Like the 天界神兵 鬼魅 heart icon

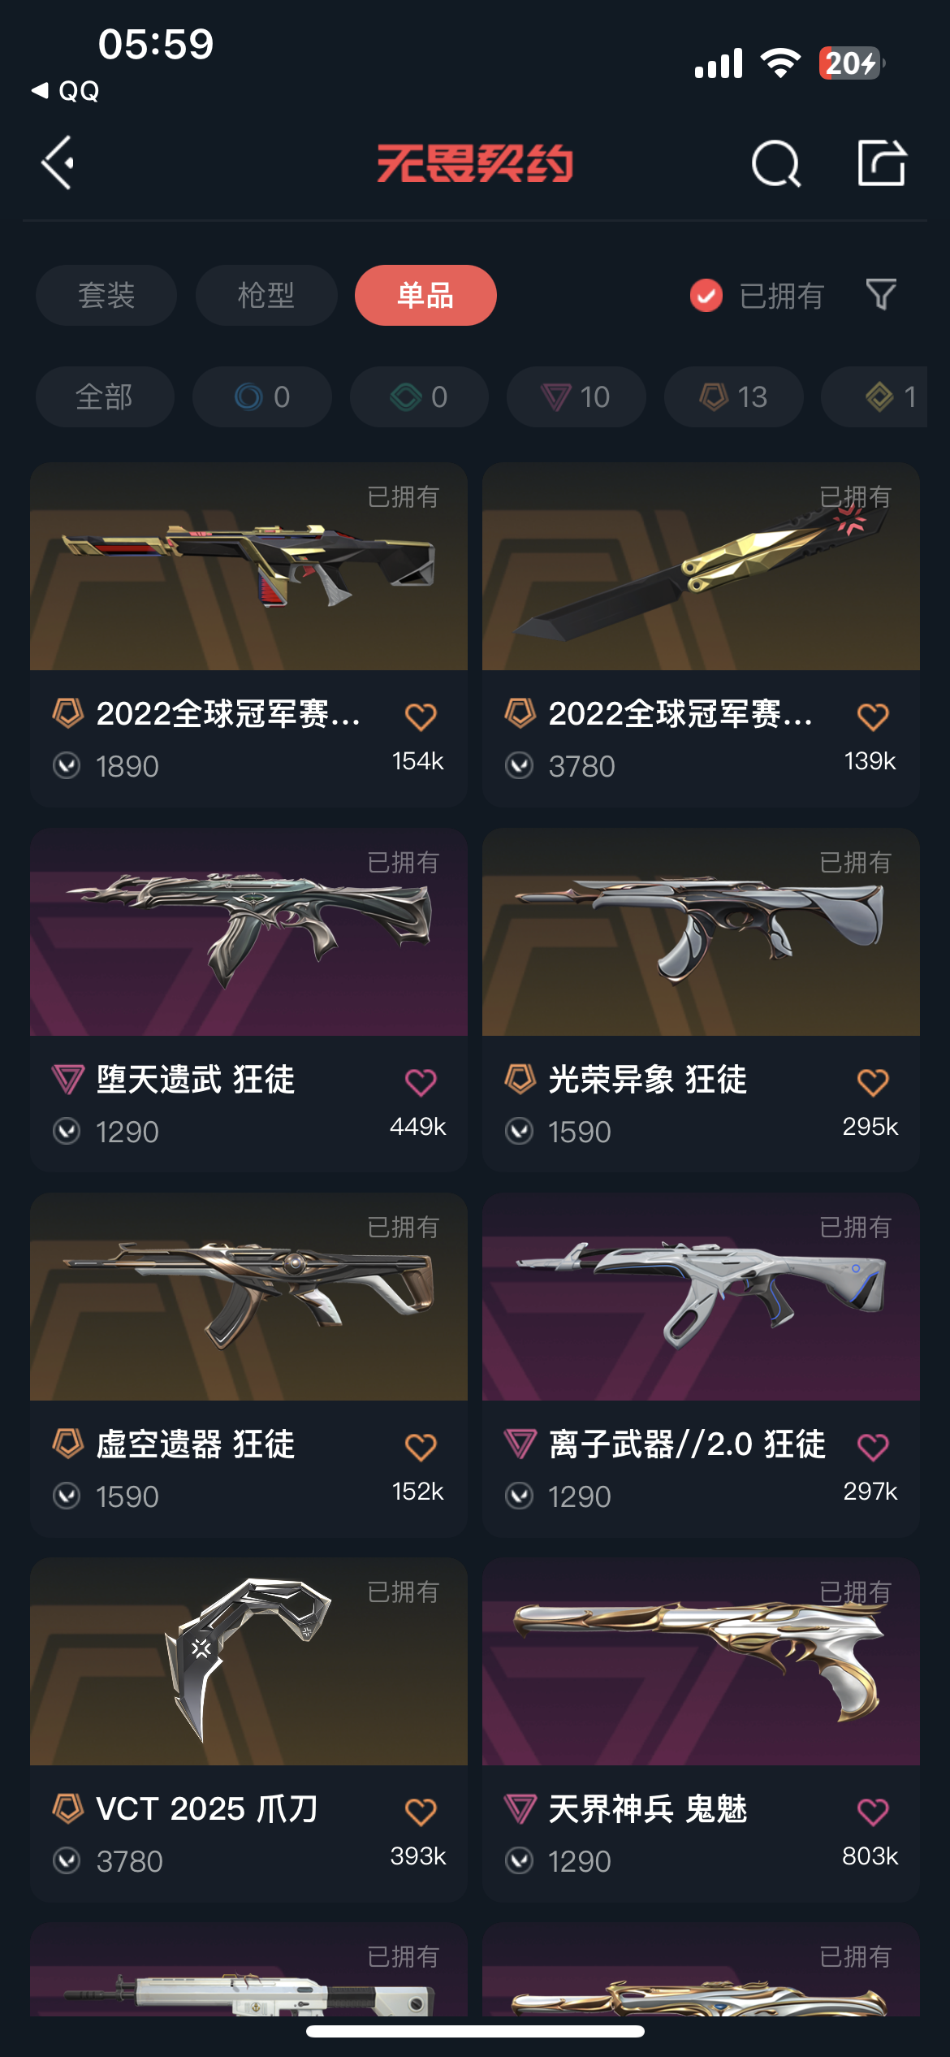click(873, 1811)
